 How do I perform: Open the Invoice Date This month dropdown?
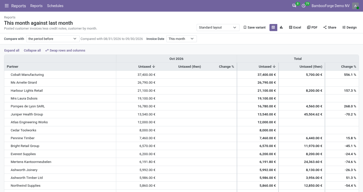click(x=181, y=39)
